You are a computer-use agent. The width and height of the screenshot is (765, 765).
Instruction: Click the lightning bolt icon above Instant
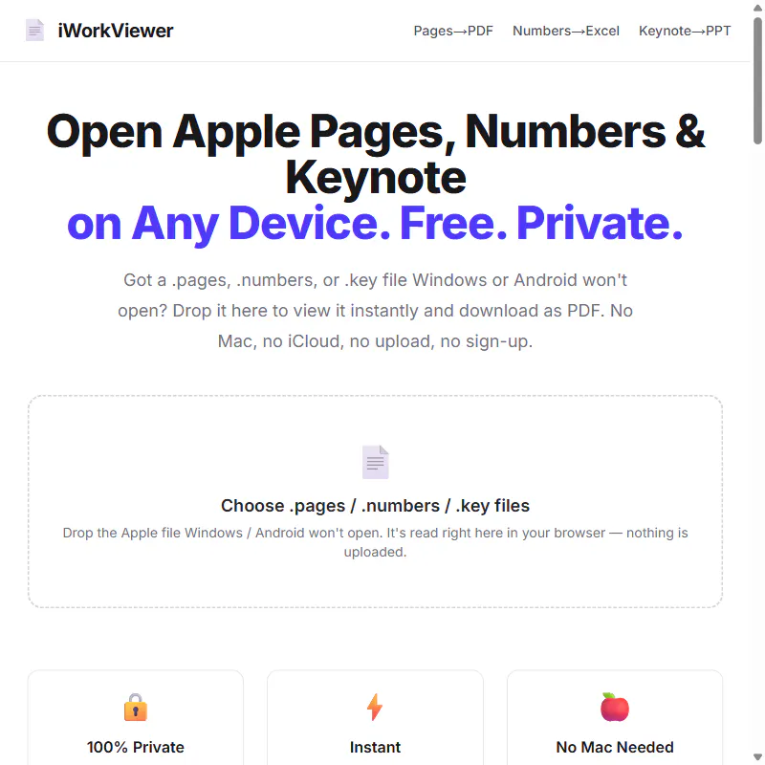point(375,707)
